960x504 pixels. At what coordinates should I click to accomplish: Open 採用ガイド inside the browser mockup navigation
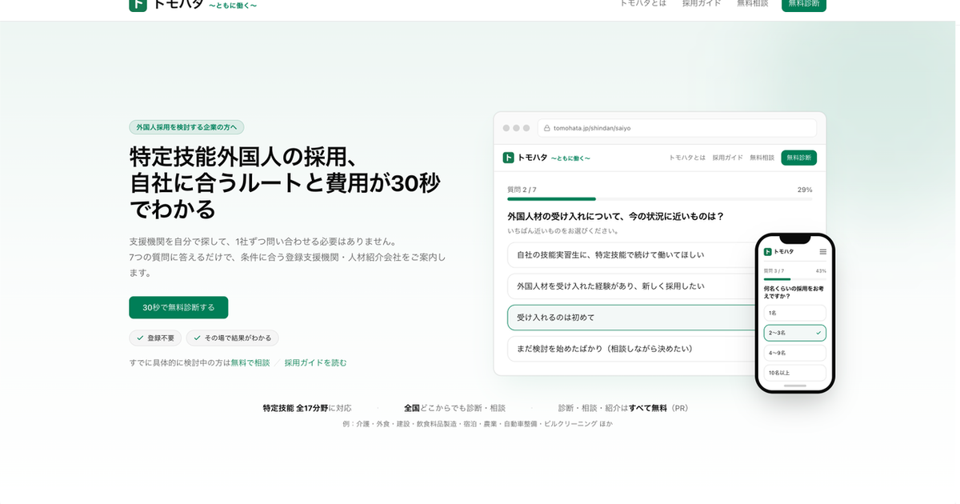click(728, 158)
